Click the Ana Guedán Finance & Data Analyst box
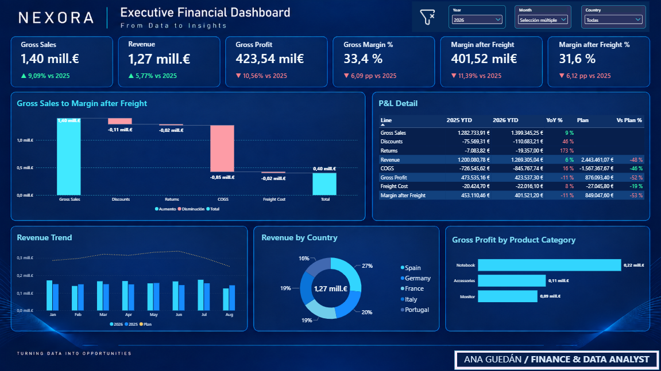The height and width of the screenshot is (371, 661). pos(556,360)
